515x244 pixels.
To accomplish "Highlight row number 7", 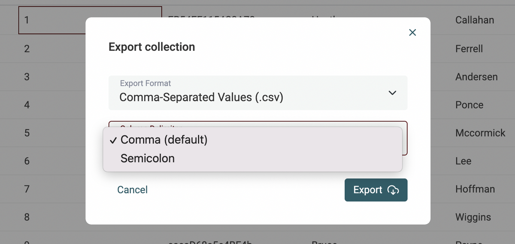I will pyautogui.click(x=27, y=189).
